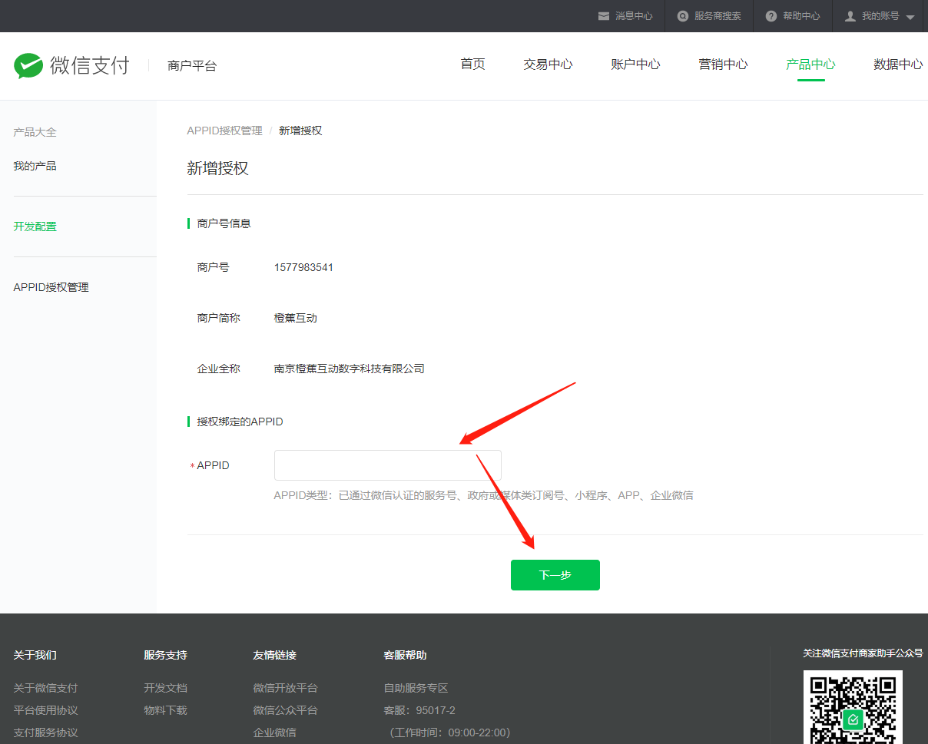Open 物料下载 footer link
928x744 pixels.
coord(165,710)
